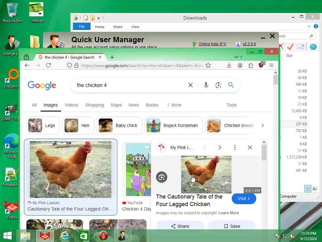322x242 pixels.
Task: Click the v2.2.0.0 version link
Action: click(x=249, y=44)
